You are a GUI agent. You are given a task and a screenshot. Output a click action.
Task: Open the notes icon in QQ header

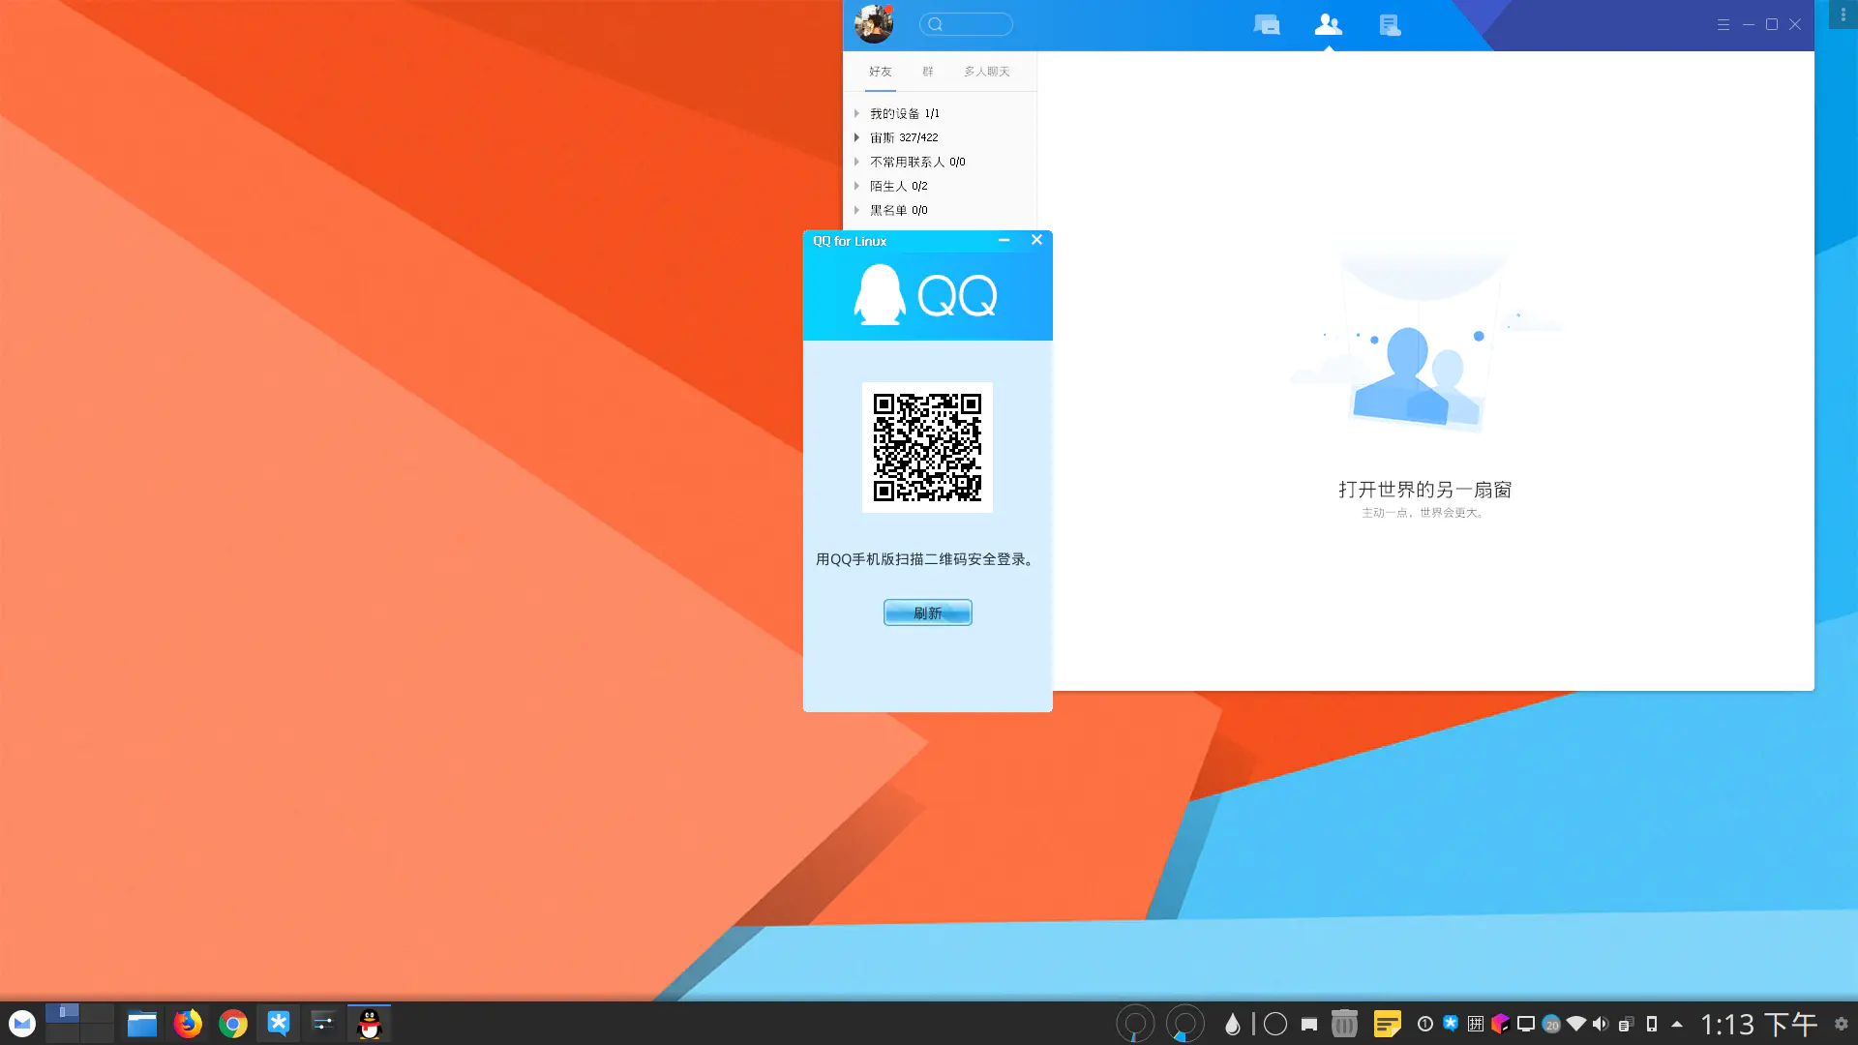[1390, 25]
